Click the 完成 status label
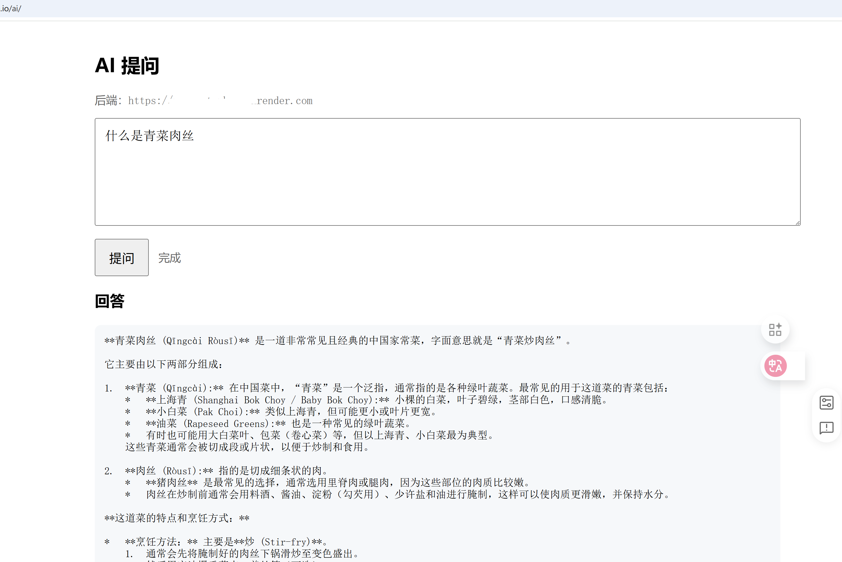Screen dimensions: 842x562 [170, 258]
